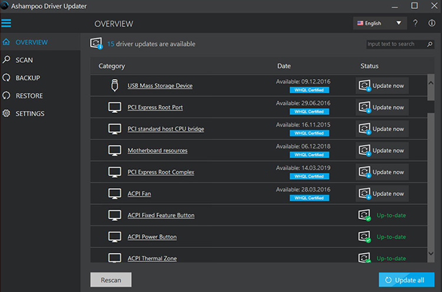
Task: Open the English language dropdown
Action: [380, 23]
